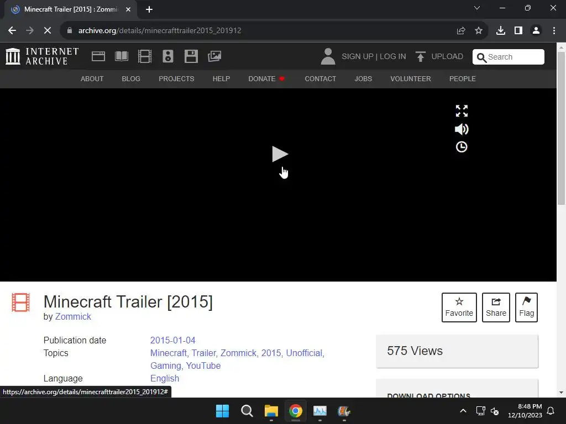The width and height of the screenshot is (566, 424).
Task: Toggle Chrome side panel
Action: click(518, 31)
